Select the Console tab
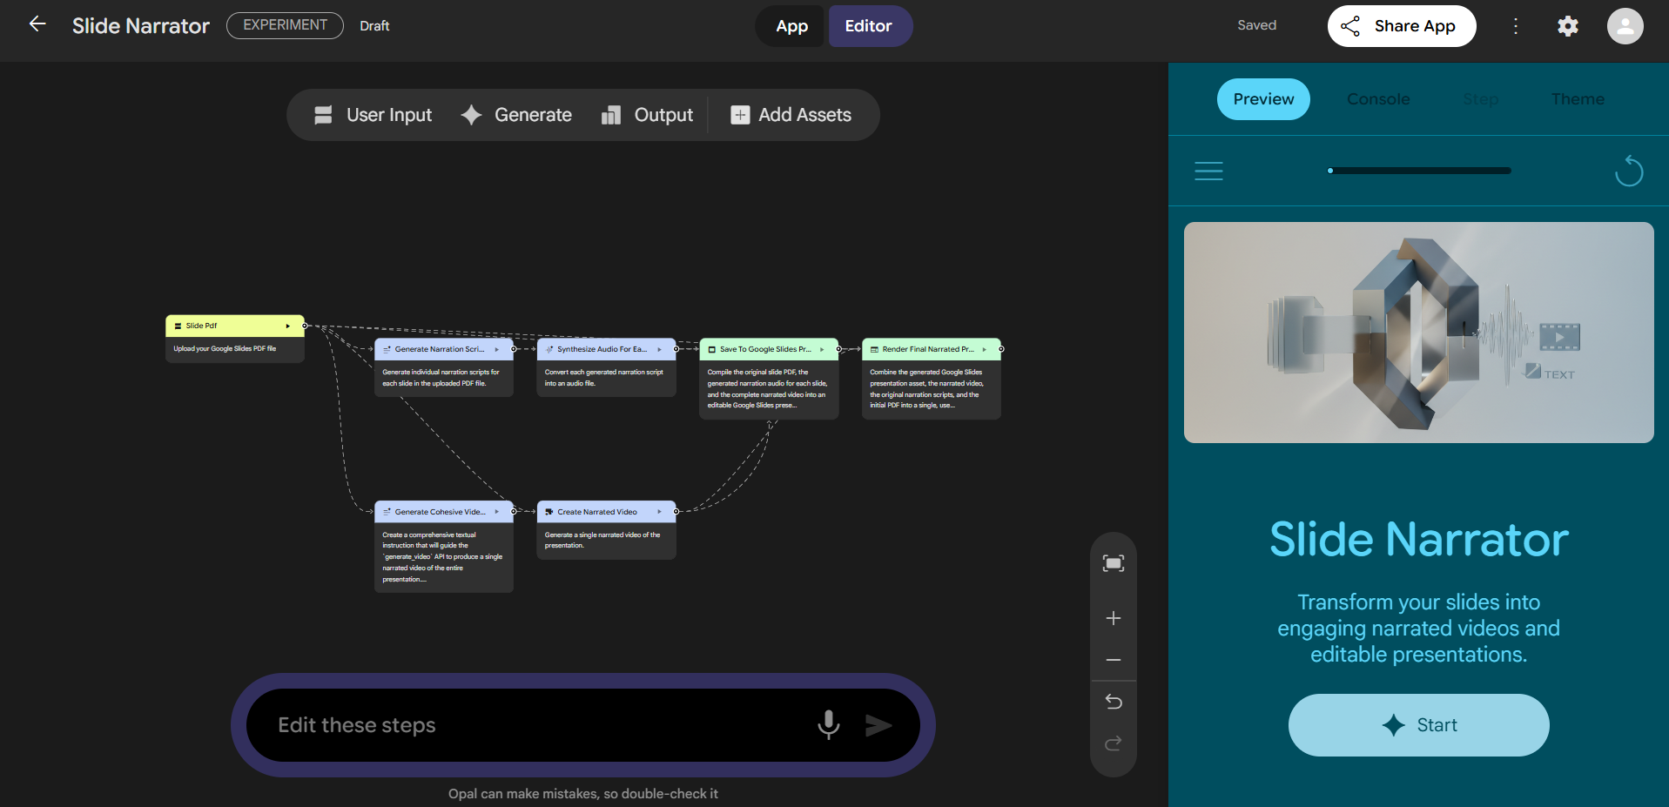Image resolution: width=1669 pixels, height=807 pixels. 1377,99
